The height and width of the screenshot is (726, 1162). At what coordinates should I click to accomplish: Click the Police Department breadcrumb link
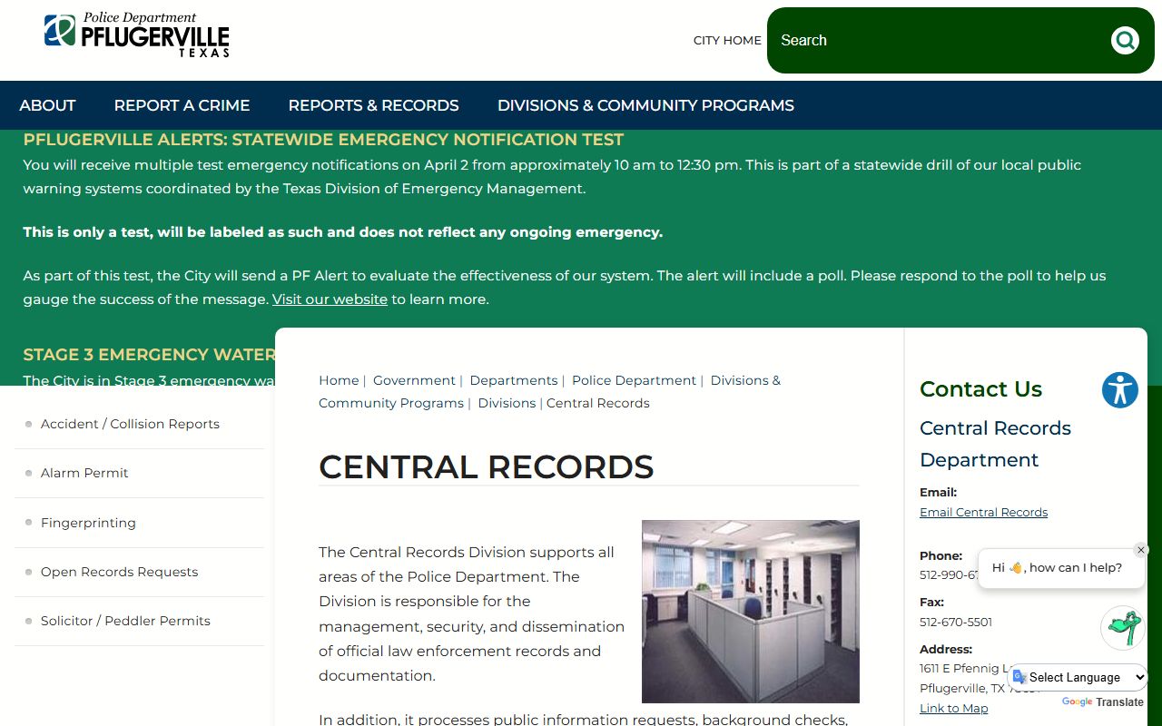634,380
